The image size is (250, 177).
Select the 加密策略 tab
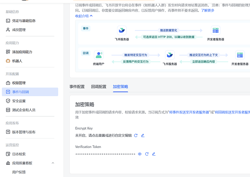tap(120, 87)
